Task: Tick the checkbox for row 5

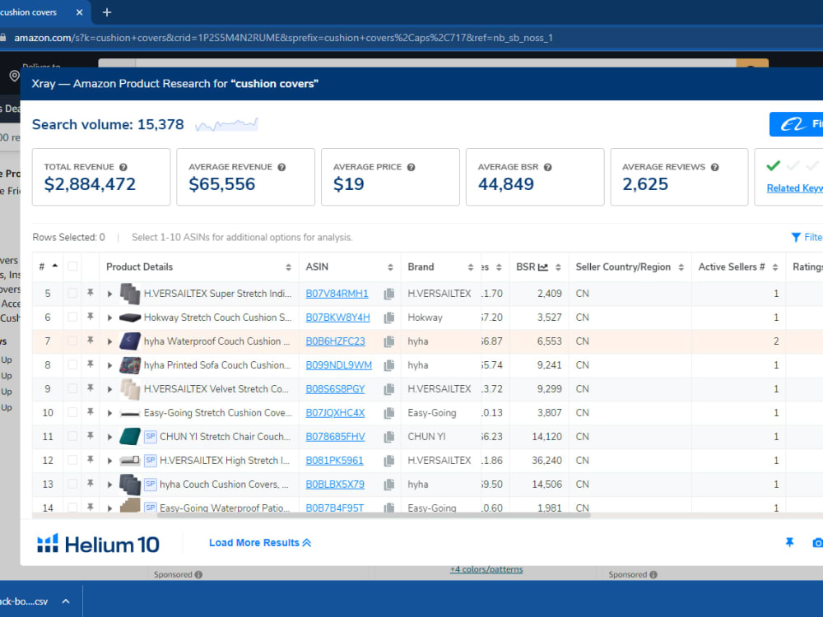Action: [x=72, y=294]
